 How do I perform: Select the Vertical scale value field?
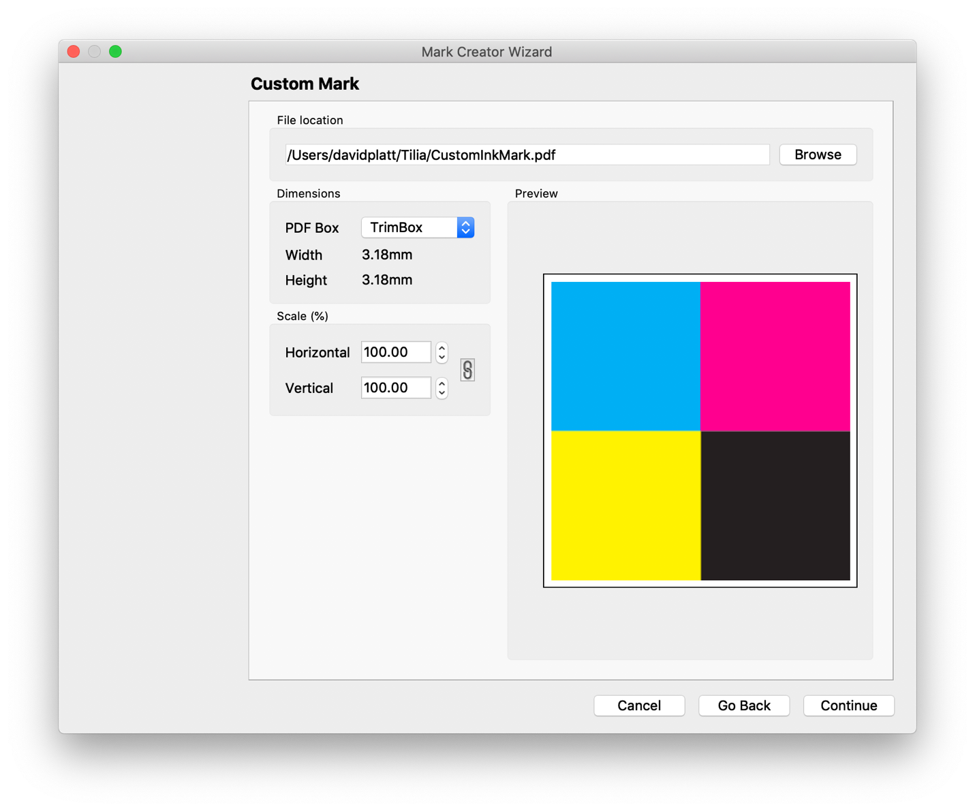pos(396,387)
